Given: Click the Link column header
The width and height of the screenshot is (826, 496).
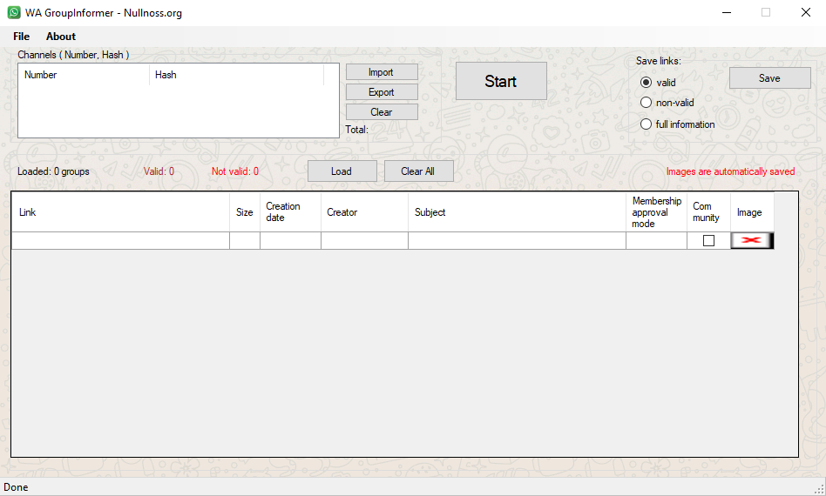Looking at the screenshot, I should pos(120,212).
